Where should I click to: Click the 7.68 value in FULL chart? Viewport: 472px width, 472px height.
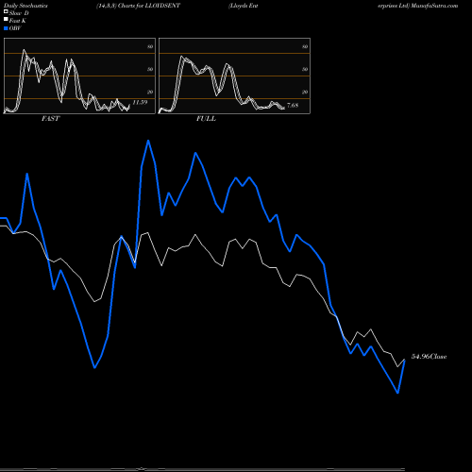click(293, 106)
